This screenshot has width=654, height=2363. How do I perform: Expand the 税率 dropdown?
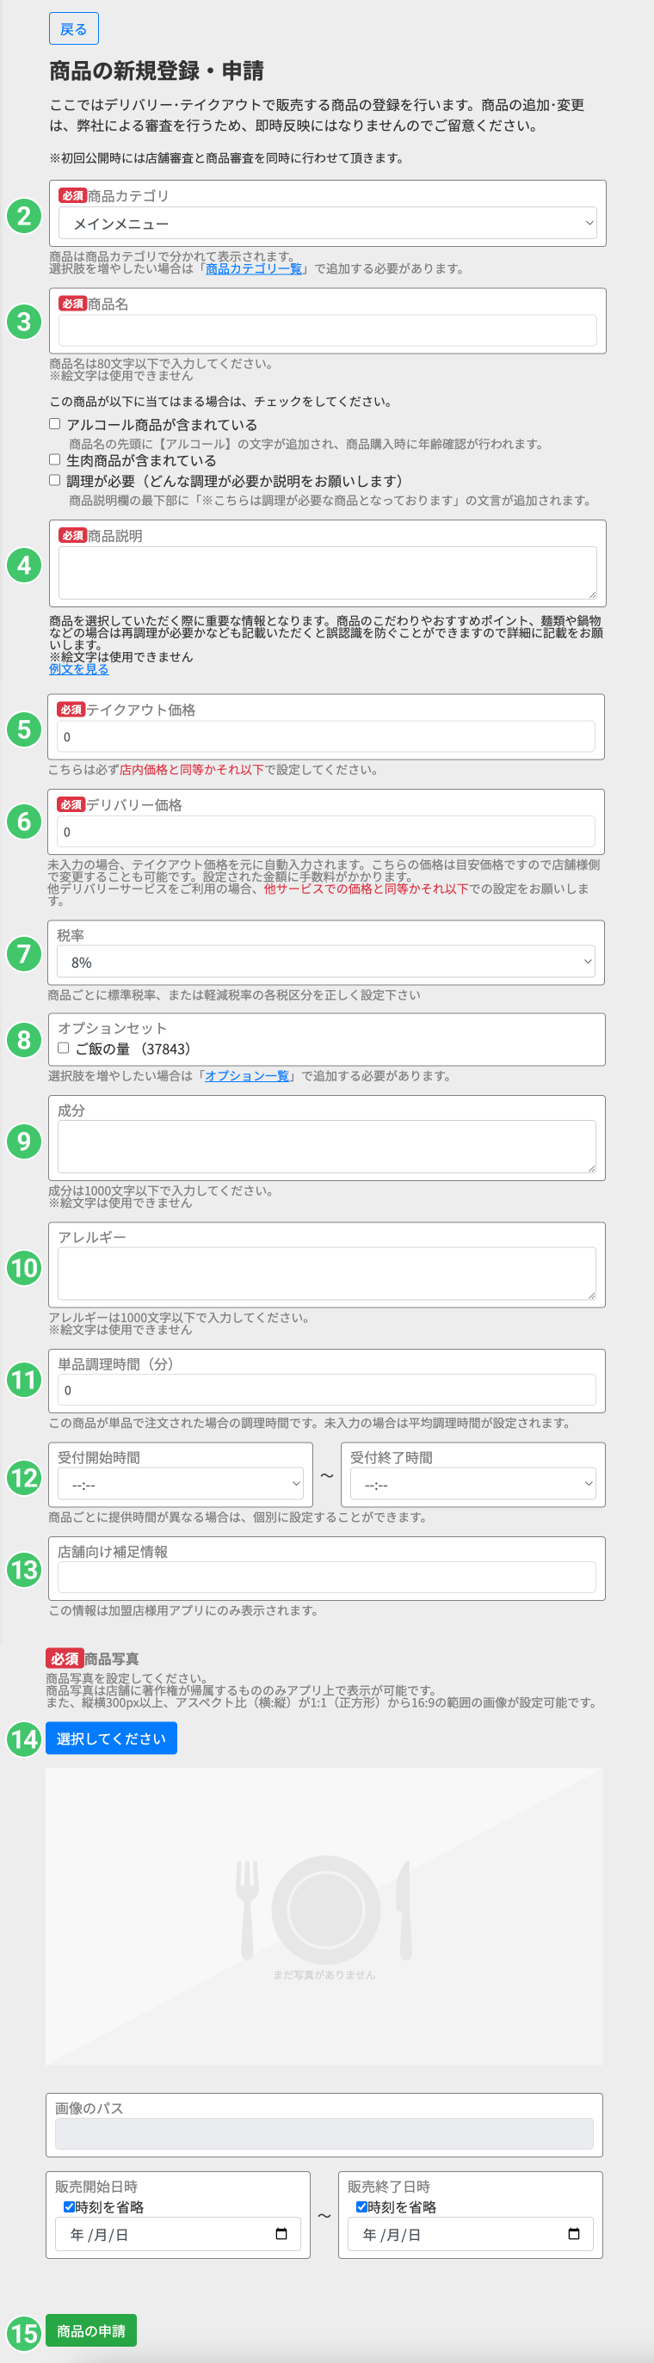point(324,962)
